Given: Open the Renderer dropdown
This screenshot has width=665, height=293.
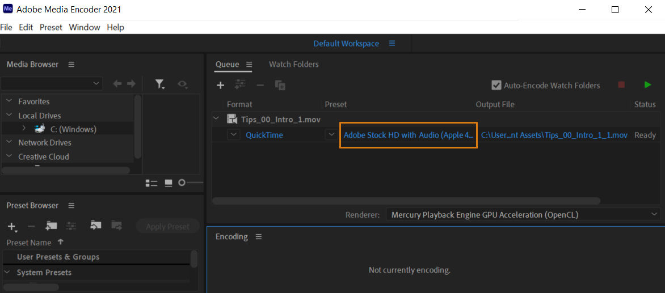Looking at the screenshot, I should pyautogui.click(x=523, y=215).
